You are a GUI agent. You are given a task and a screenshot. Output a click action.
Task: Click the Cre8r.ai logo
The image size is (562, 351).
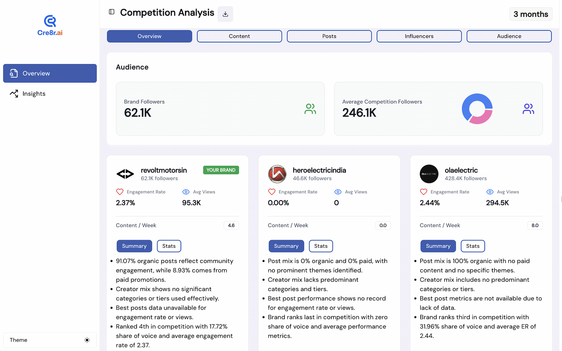pos(50,25)
